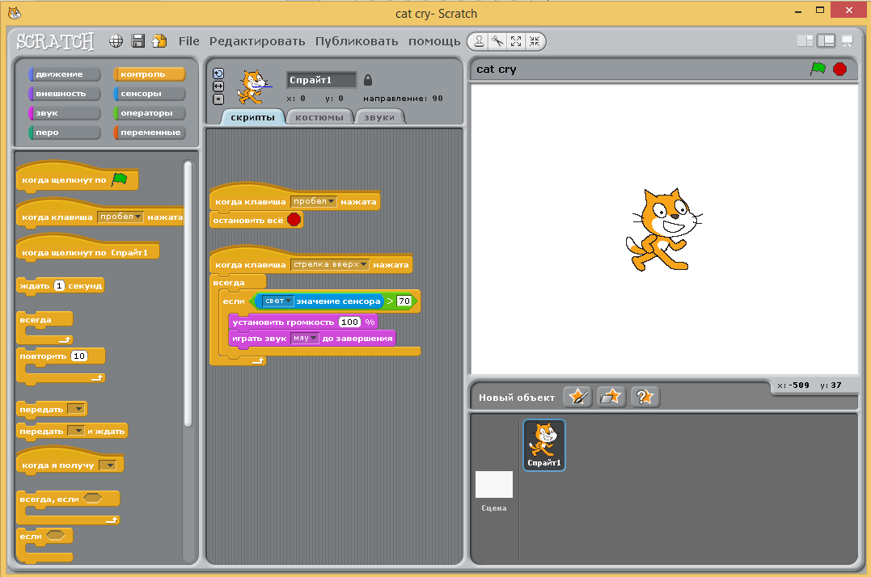Click the sprite lock icon

point(368,80)
